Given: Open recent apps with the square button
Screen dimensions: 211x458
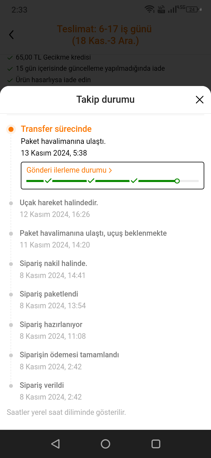Looking at the screenshot, I should 156,444.
